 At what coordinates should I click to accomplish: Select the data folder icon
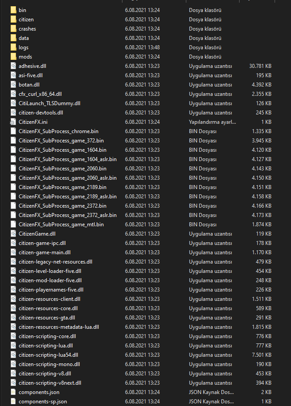tap(13, 38)
